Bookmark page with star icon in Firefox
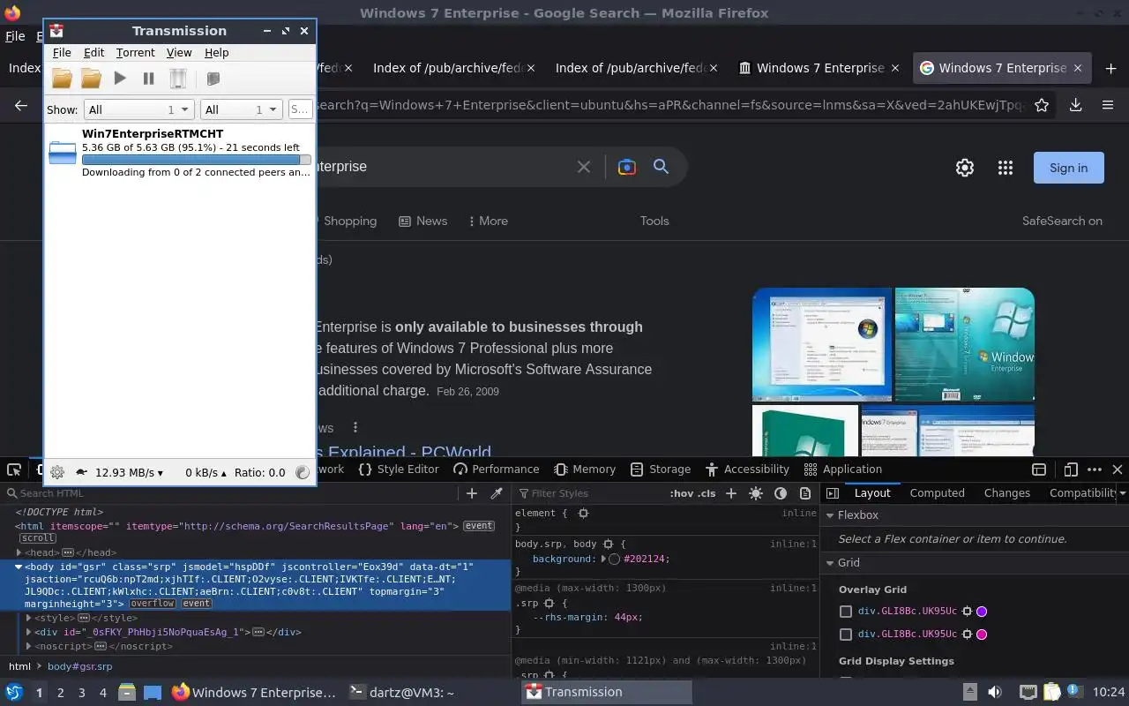1129x706 pixels. pyautogui.click(x=1042, y=105)
